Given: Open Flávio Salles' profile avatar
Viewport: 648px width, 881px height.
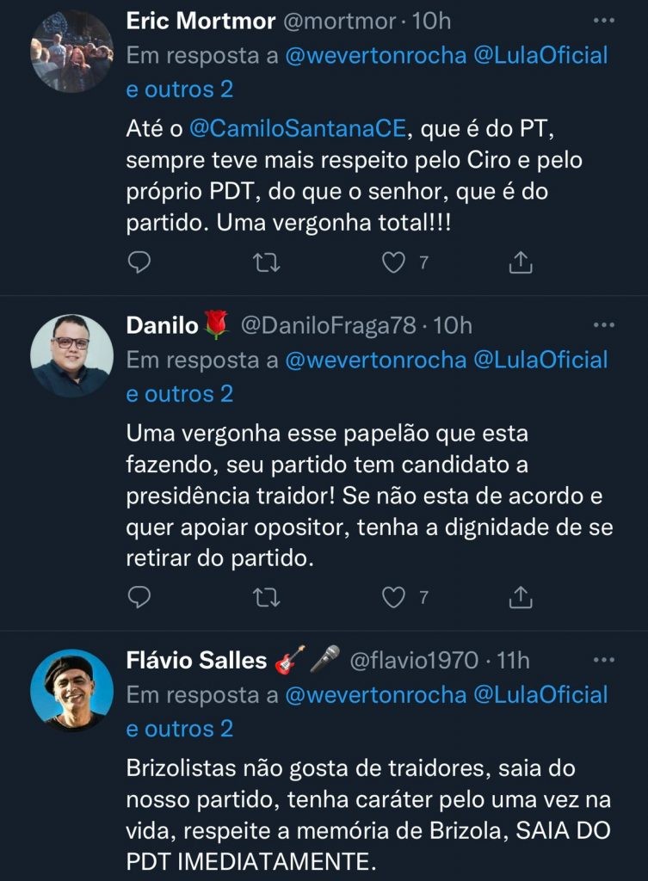Looking at the screenshot, I should click(72, 690).
